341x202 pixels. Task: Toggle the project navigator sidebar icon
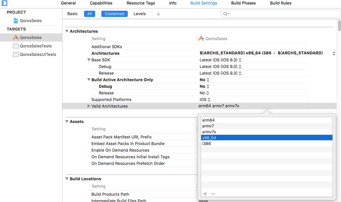(4, 3)
